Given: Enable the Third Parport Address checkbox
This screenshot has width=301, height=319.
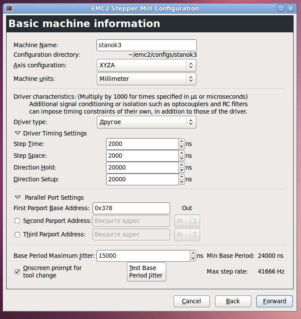Looking at the screenshot, I should [17, 235].
